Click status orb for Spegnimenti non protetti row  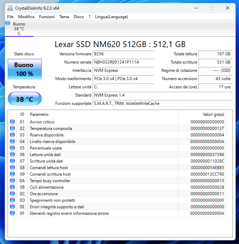pos(12,200)
